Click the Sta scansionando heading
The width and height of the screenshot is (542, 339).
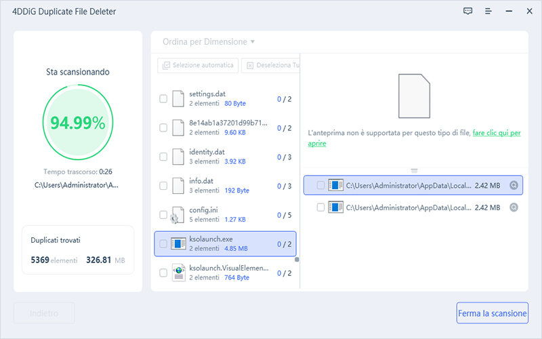[78, 72]
